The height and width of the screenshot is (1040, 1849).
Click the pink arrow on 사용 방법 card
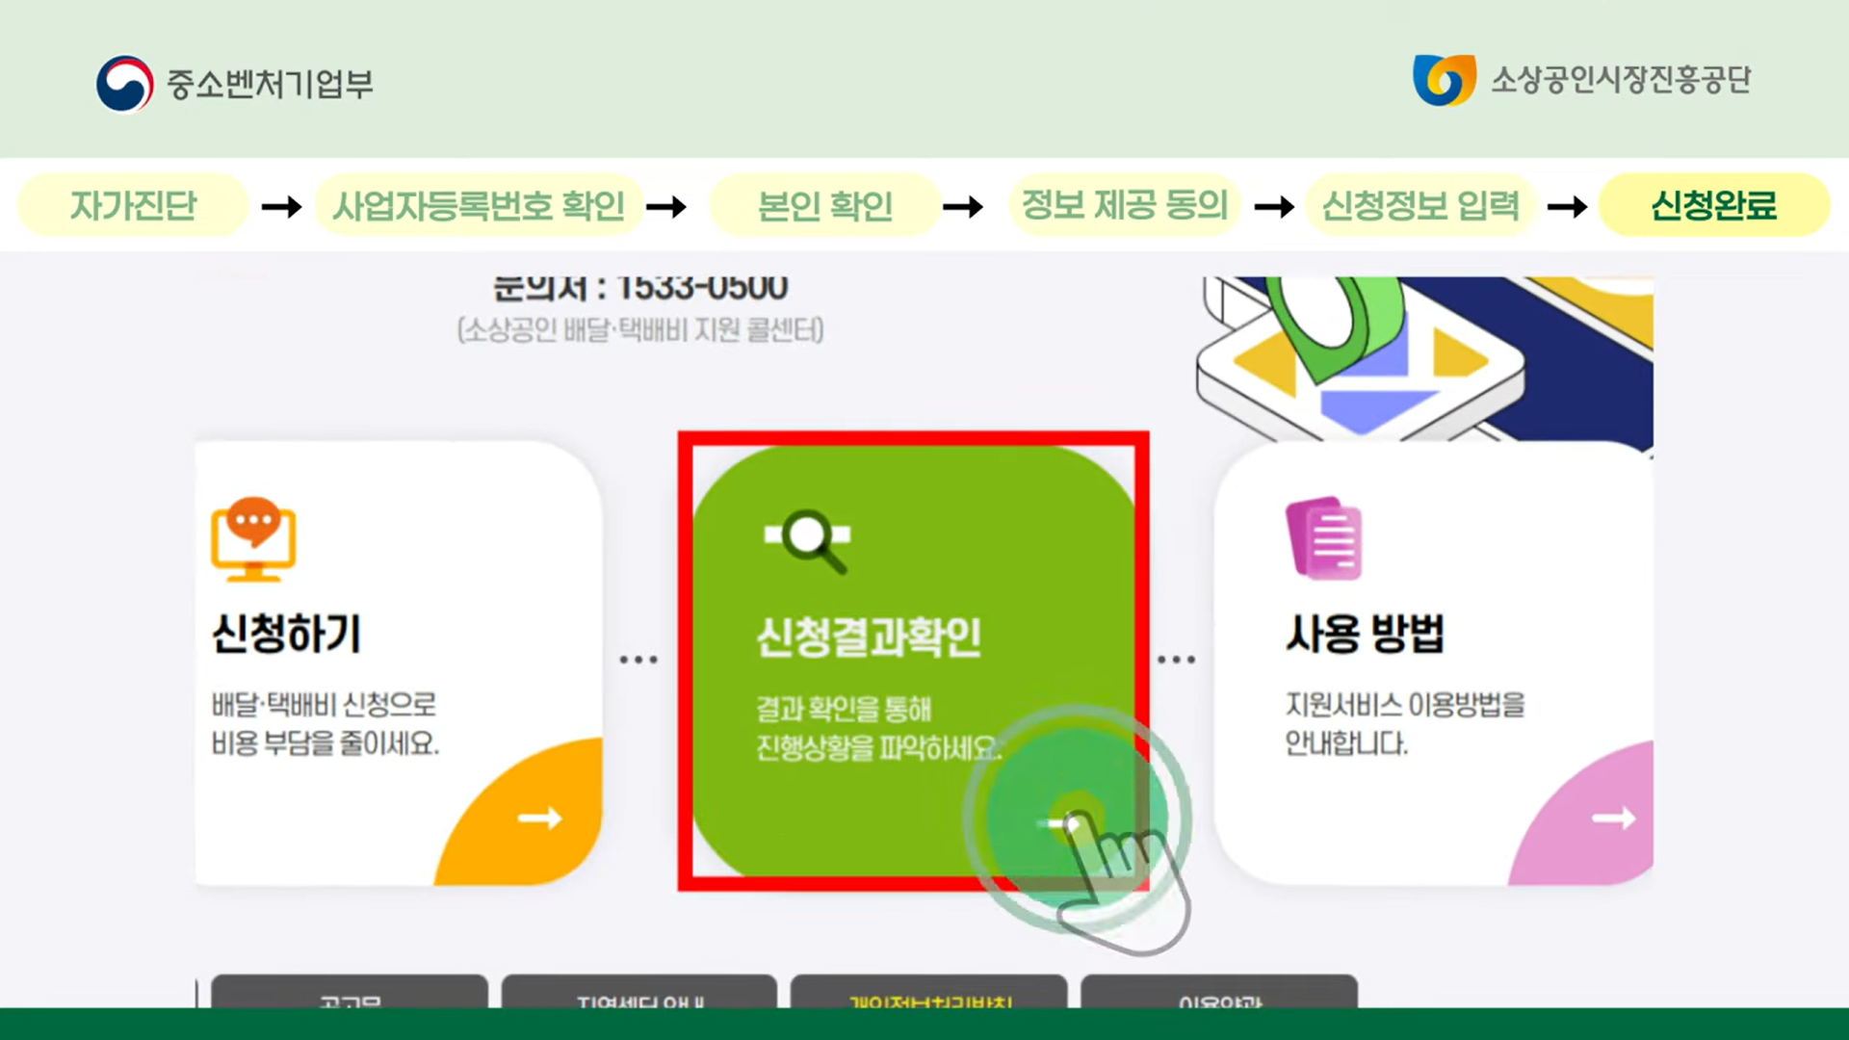click(x=1613, y=819)
